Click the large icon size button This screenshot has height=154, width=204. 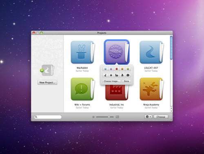[x=117, y=117]
